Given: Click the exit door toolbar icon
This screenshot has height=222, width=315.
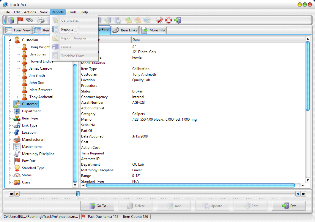Looking at the screenshot, I should click(x=178, y=20).
